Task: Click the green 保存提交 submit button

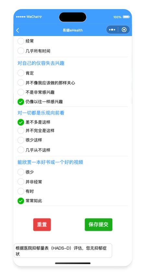Action: tap(99, 225)
